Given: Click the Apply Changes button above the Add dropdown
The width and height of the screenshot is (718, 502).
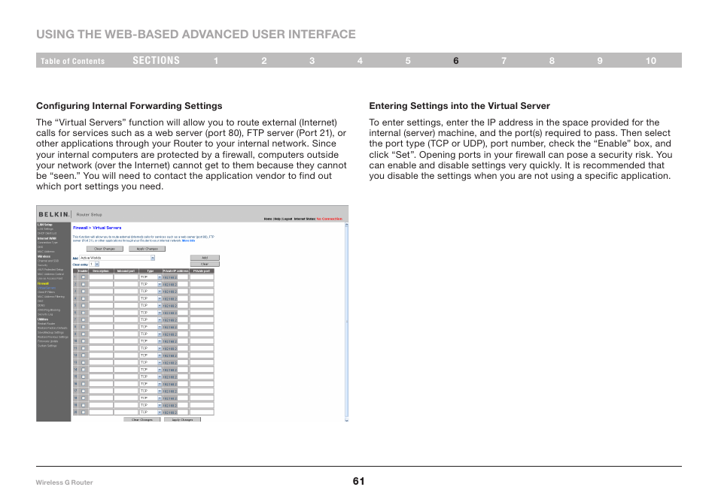Looking at the screenshot, I should pyautogui.click(x=147, y=249).
